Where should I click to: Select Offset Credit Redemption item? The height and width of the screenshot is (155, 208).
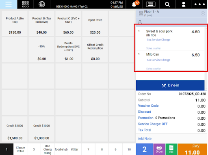click(x=95, y=50)
